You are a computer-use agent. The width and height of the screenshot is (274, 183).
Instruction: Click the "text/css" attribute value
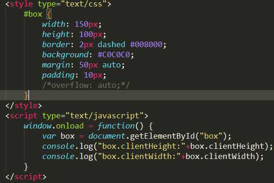[x=84, y=4]
